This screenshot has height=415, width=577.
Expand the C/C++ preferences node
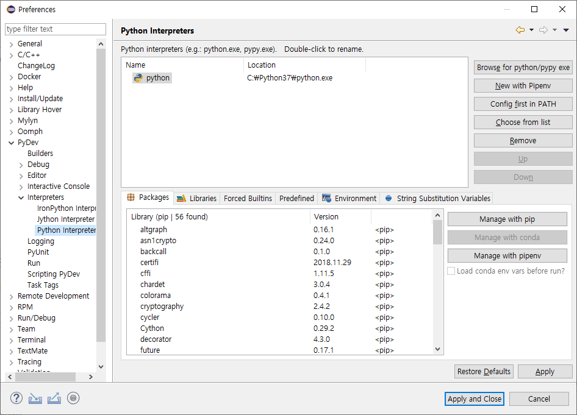[x=11, y=55]
